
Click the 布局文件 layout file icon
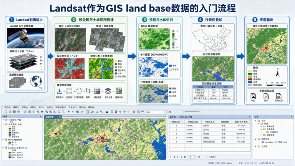coord(278,96)
